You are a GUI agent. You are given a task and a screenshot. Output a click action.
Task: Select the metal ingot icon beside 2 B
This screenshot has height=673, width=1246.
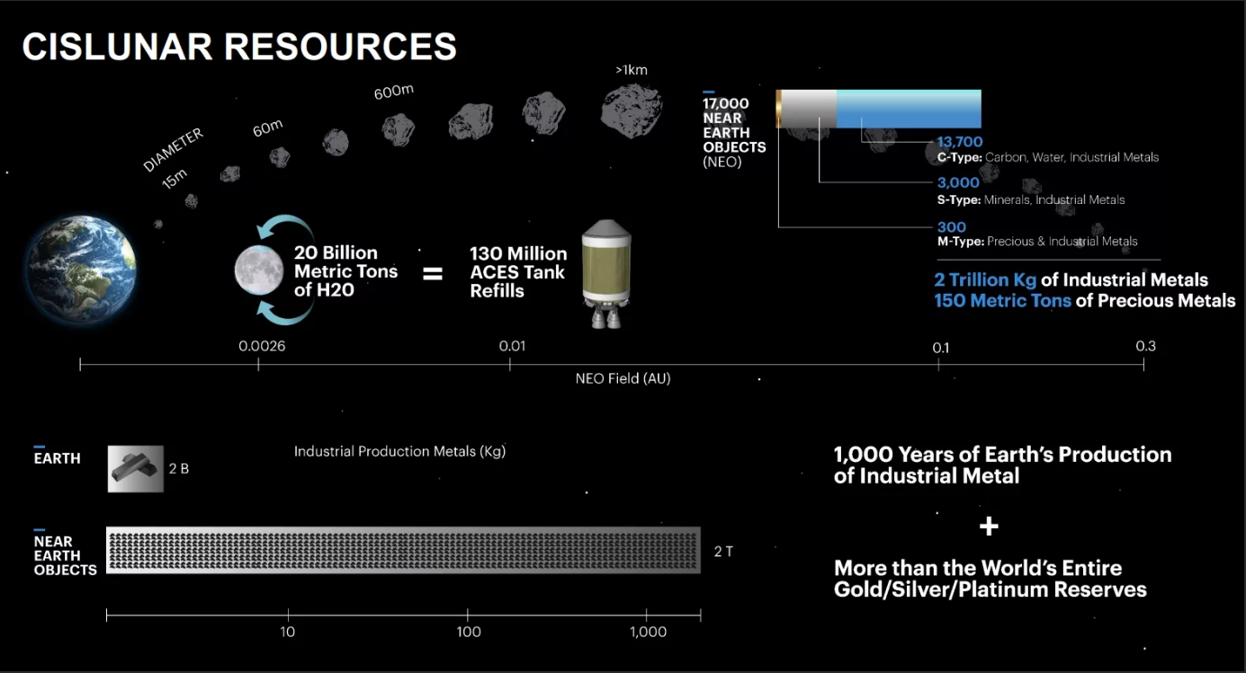point(136,468)
